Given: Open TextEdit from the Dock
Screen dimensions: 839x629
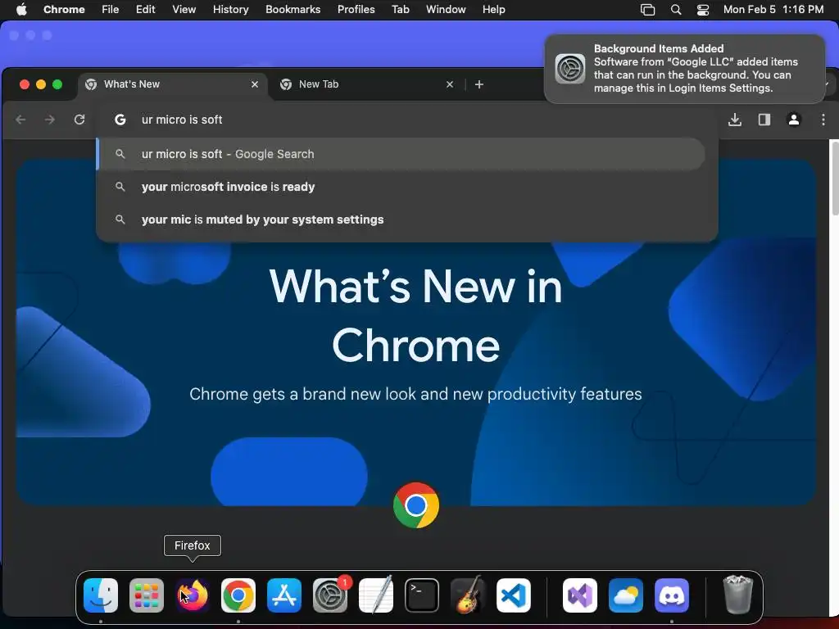Looking at the screenshot, I should 375,595.
